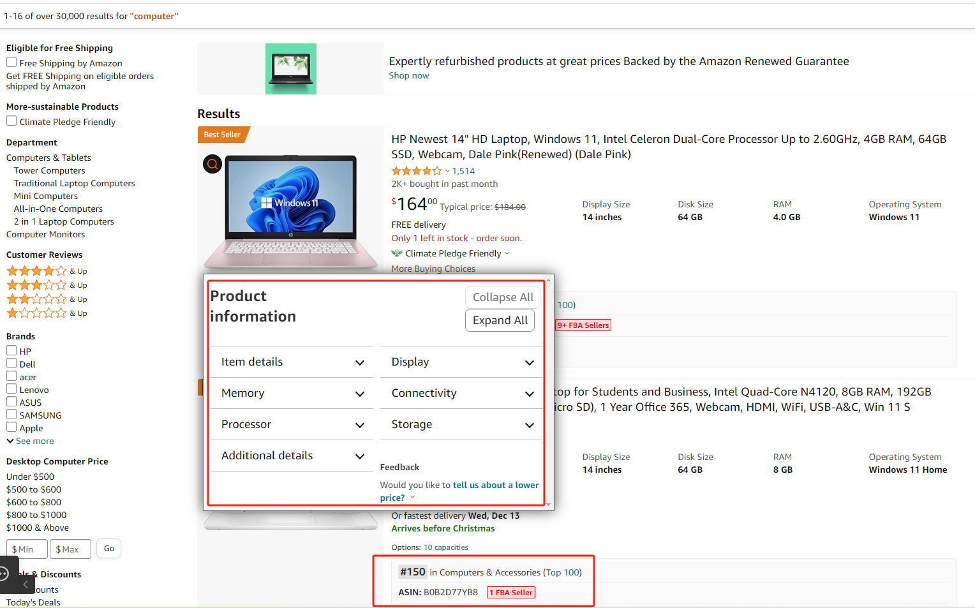
Task: Click the Amazon Renewed banner laptop image
Action: click(291, 69)
